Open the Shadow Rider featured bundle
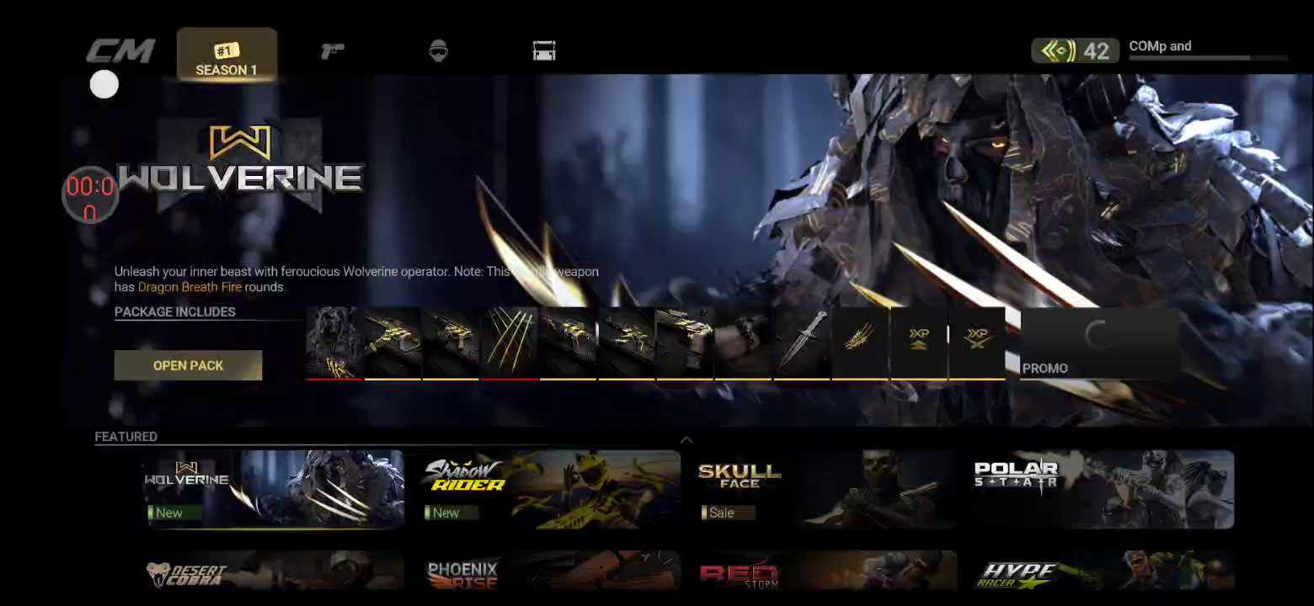 [550, 489]
